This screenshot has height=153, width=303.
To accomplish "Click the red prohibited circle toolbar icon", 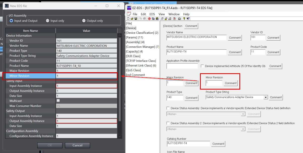I will 149,19.
